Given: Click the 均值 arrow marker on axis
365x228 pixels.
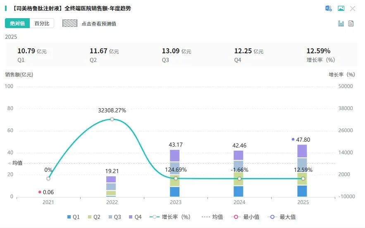Looking at the screenshot, I should point(10,163).
